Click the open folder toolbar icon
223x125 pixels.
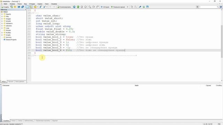[x=15, y=7]
